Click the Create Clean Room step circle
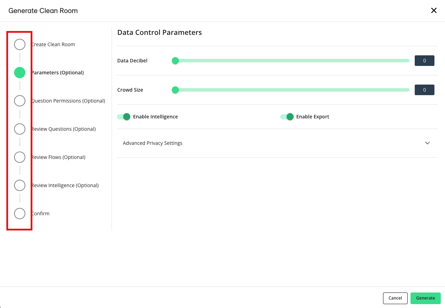445x308 pixels. pos(20,44)
